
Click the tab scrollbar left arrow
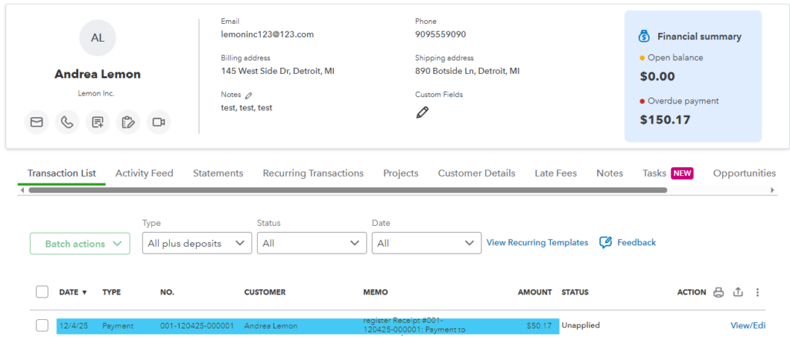click(x=21, y=190)
